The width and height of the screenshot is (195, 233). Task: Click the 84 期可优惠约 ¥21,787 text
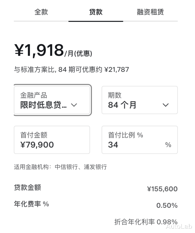tap(71, 70)
